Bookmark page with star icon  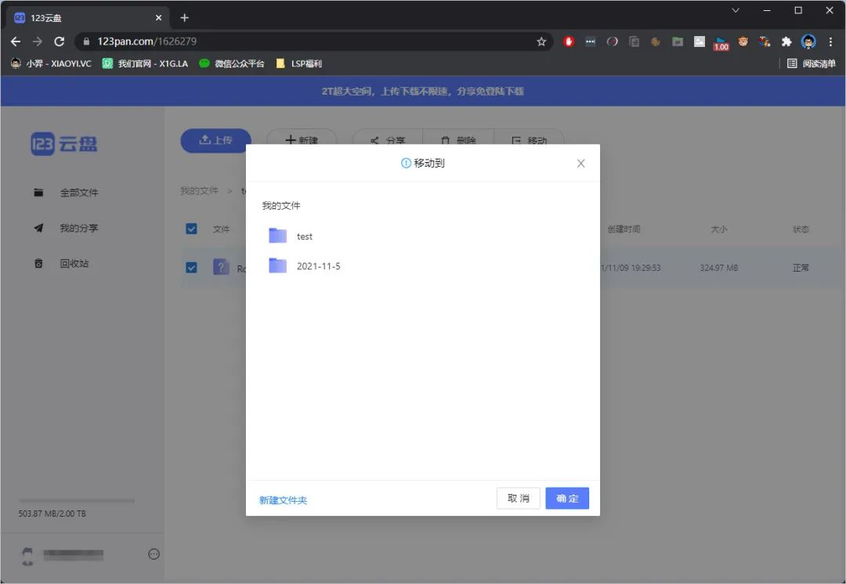(541, 41)
